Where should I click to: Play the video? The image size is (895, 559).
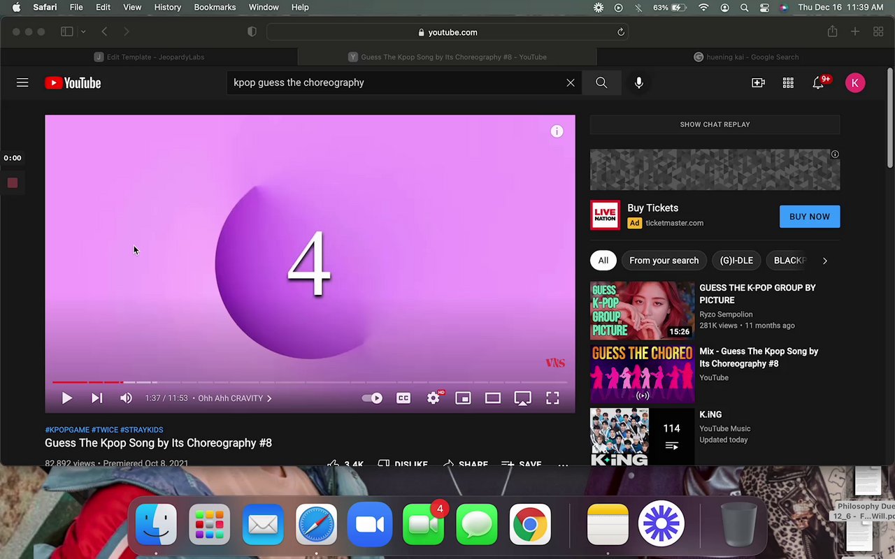click(x=66, y=398)
